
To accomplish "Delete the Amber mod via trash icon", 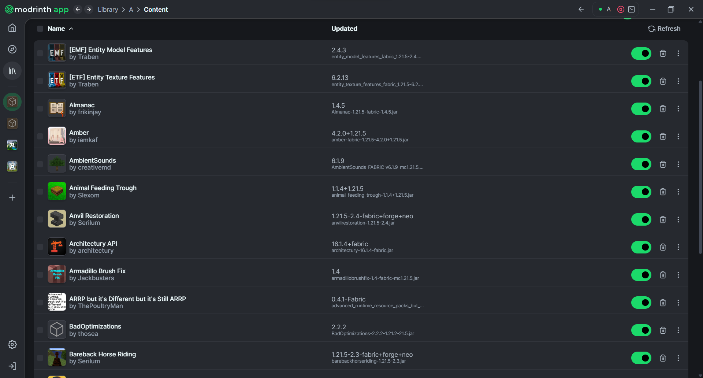I will coord(663,136).
